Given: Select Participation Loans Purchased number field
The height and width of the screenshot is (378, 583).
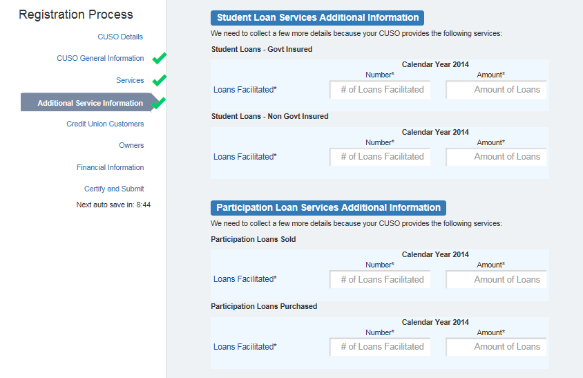Looking at the screenshot, I should pos(380,347).
